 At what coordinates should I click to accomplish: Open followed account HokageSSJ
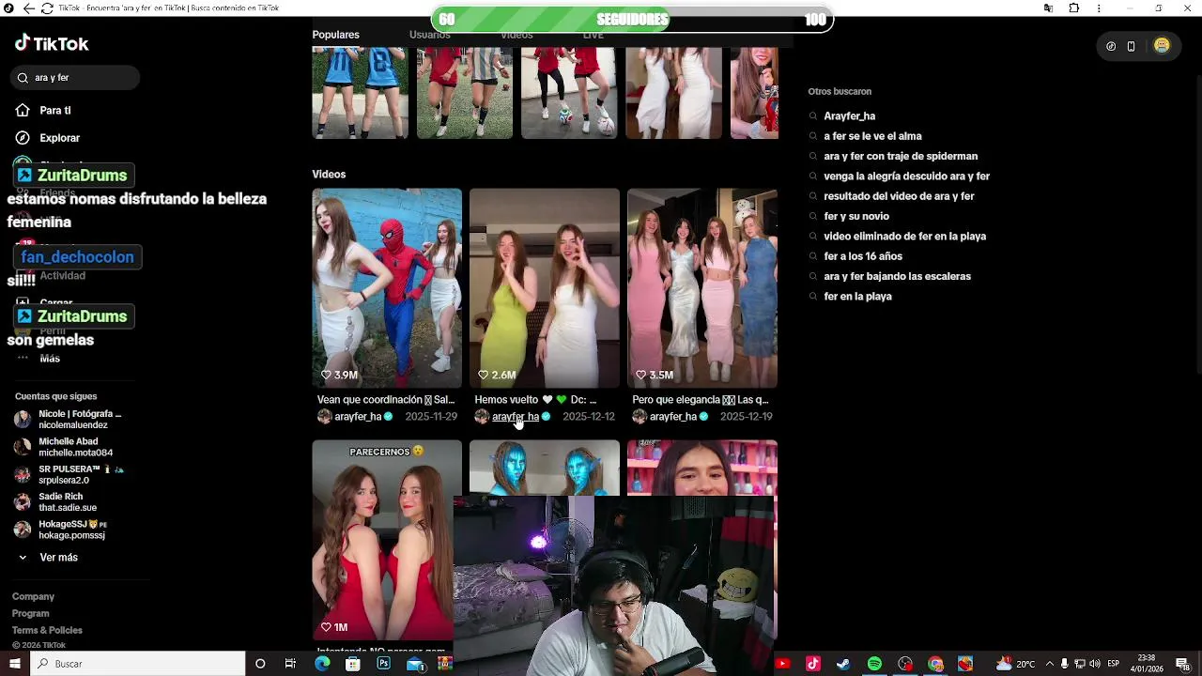click(62, 530)
